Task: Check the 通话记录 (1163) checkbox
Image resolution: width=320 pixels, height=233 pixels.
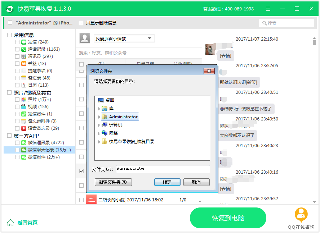Action: click(17, 49)
